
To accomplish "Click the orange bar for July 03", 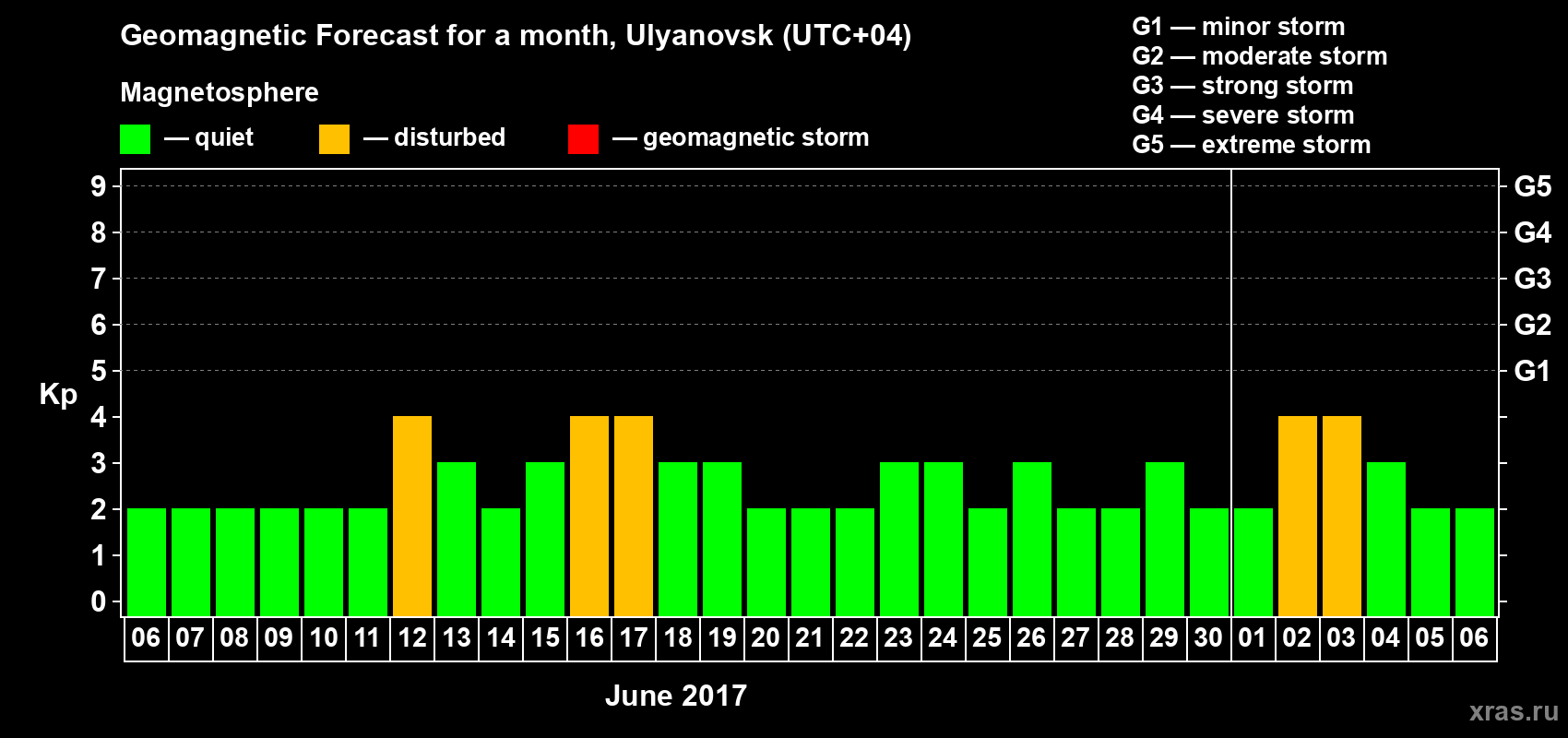I will coord(1342,516).
